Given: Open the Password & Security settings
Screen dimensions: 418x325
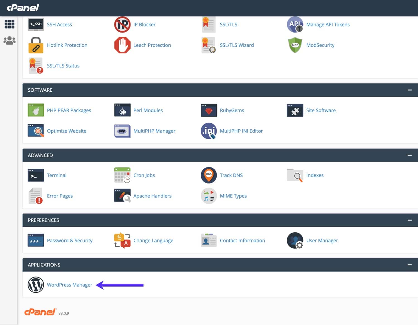Looking at the screenshot, I should (x=69, y=240).
